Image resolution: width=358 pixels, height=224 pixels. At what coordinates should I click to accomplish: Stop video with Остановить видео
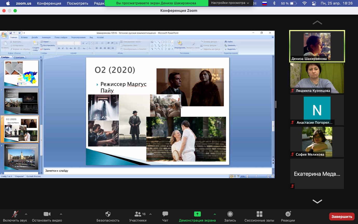[x=47, y=214]
